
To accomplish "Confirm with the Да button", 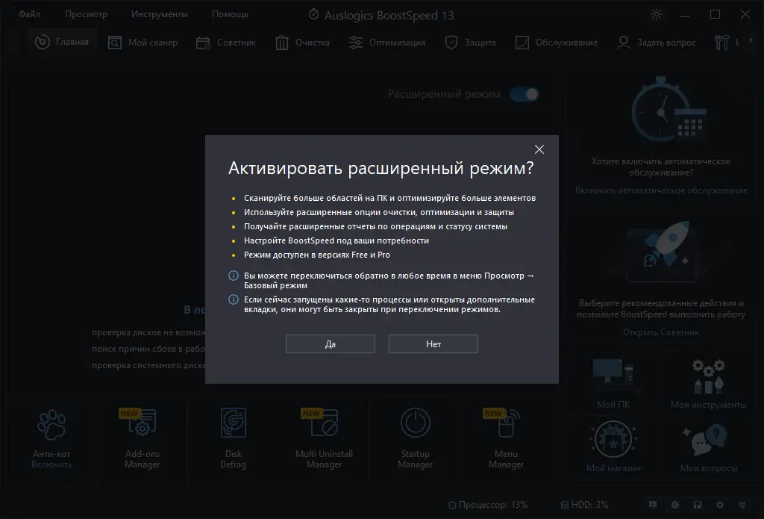I will 330,344.
